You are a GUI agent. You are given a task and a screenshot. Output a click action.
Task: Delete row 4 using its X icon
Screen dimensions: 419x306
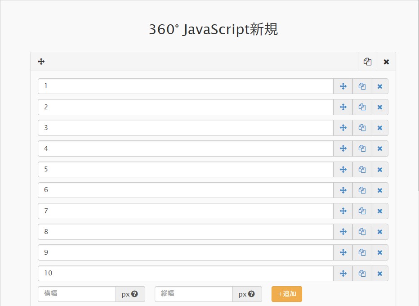tap(380, 148)
